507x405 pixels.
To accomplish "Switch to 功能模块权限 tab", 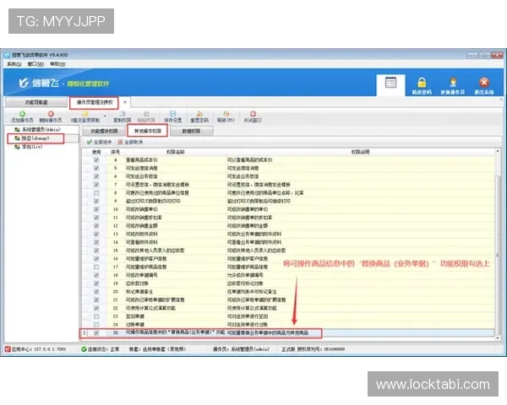I will pyautogui.click(x=104, y=131).
